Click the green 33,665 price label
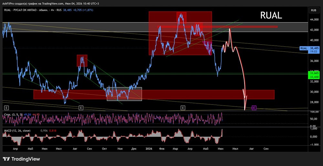The image size is (323, 166). 314,73
